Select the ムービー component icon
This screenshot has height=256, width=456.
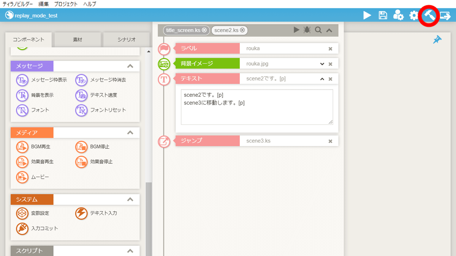click(x=22, y=177)
